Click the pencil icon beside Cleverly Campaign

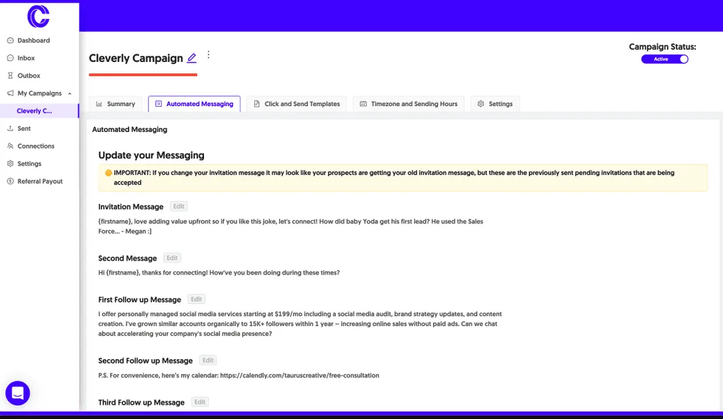tap(192, 58)
